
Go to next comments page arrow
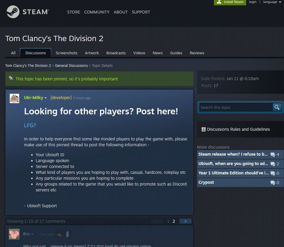click(185, 221)
